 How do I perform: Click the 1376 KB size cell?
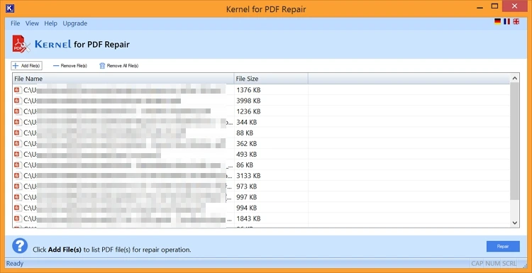(271, 90)
